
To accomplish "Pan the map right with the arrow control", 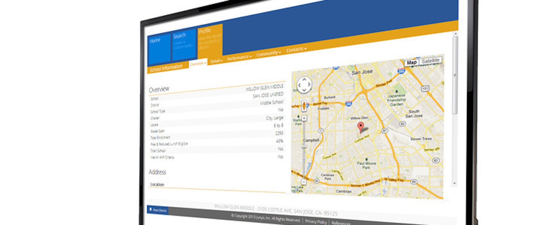I will coord(309,84).
